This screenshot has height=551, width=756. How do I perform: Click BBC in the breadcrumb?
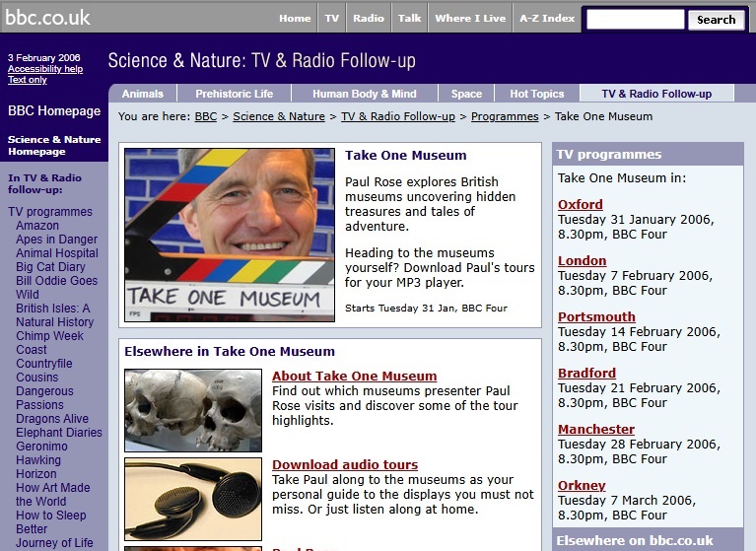206,116
